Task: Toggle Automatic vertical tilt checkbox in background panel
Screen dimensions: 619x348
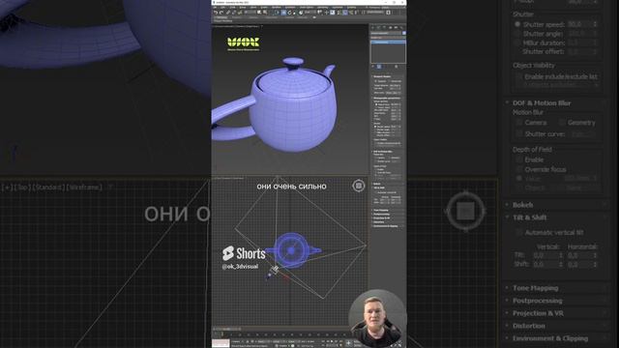Action: [518, 232]
